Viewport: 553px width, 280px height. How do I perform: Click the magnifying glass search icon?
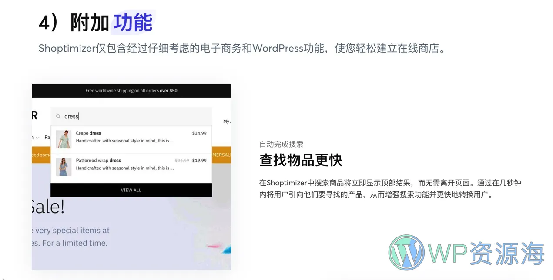click(x=58, y=116)
